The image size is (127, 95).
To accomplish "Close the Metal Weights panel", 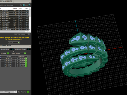I will coord(30,2).
